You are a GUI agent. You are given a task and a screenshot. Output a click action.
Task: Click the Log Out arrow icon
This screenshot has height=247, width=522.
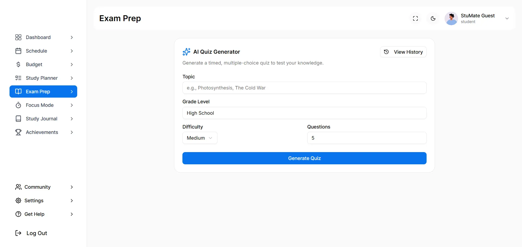[18, 233]
